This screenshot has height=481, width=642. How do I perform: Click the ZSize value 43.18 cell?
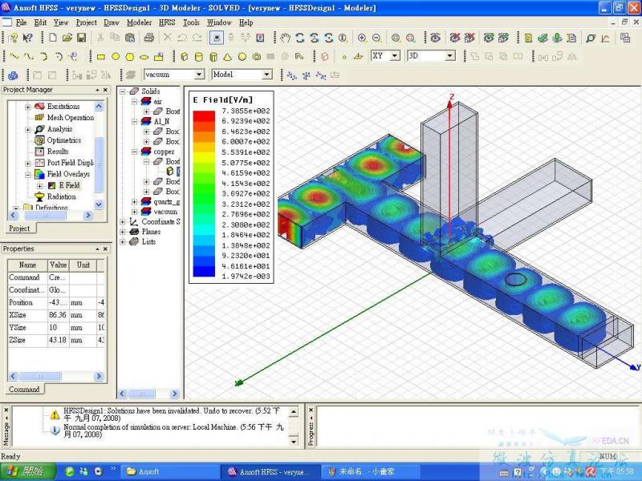[x=59, y=340]
